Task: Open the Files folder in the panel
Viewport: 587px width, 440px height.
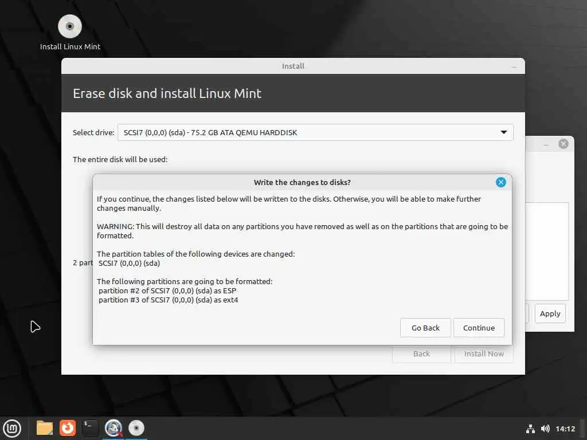Action: (x=45, y=428)
